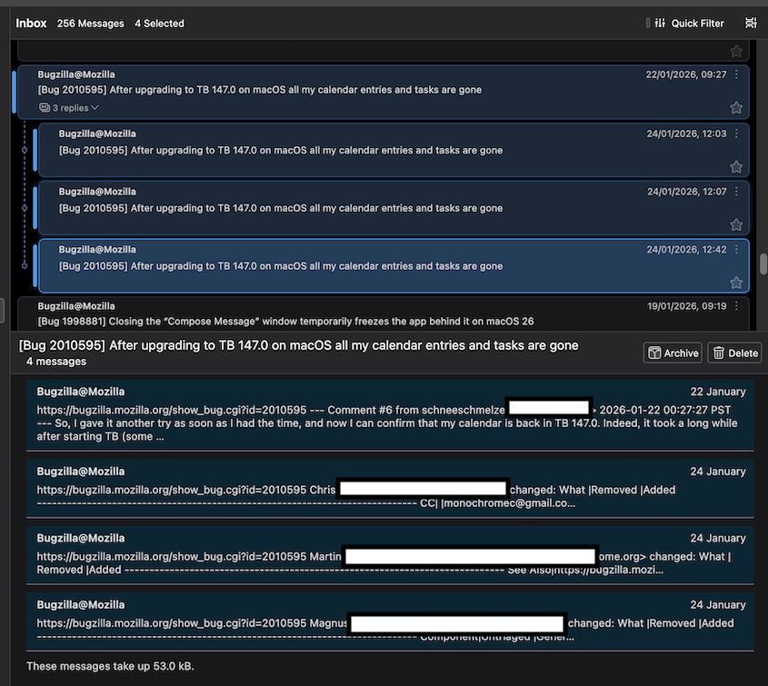Viewport: 768px width, 686px height.
Task: Click the 4 Selected label
Action: point(159,24)
